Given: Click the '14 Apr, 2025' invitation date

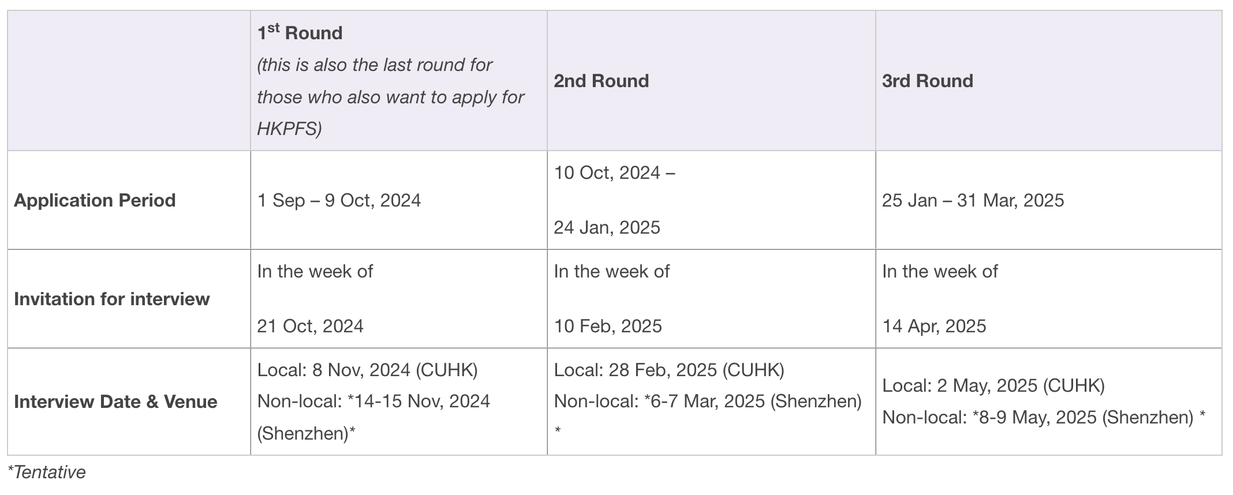Looking at the screenshot, I should 934,326.
